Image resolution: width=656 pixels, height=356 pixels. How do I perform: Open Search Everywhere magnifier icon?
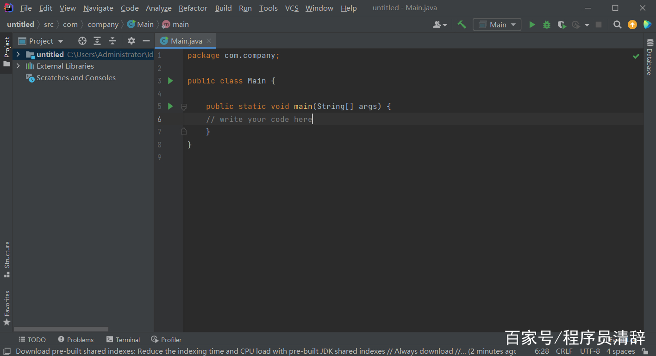[x=617, y=25]
